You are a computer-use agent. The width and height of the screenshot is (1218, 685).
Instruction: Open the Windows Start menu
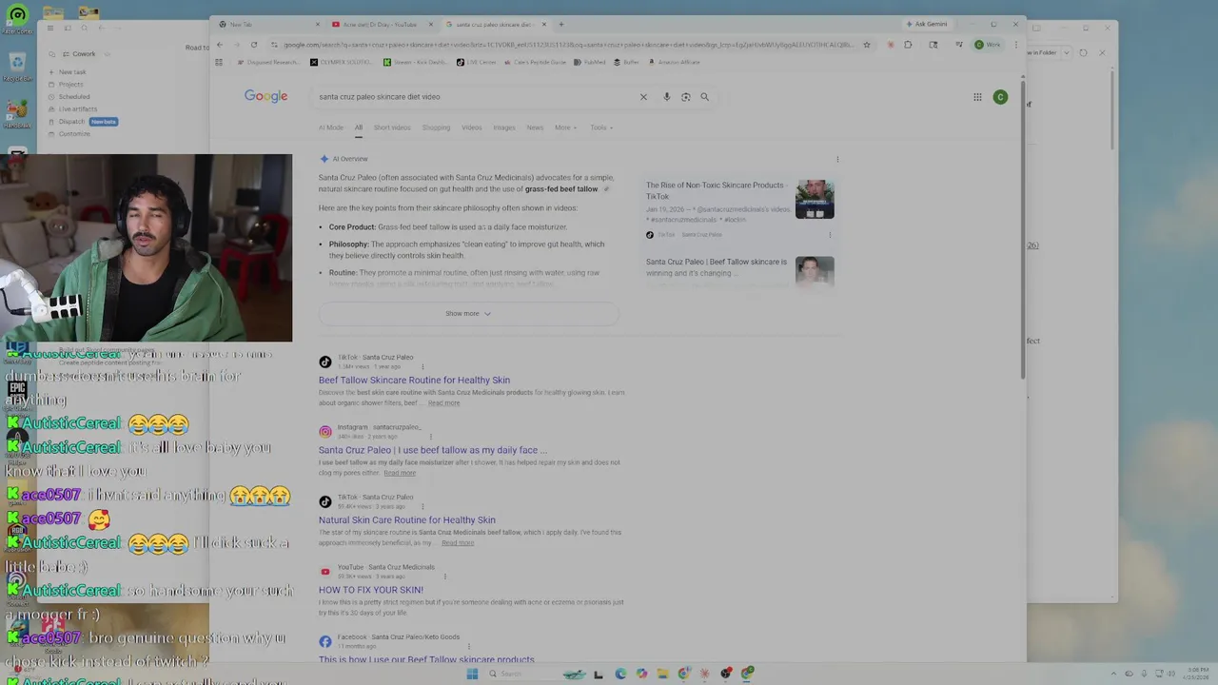[472, 674]
